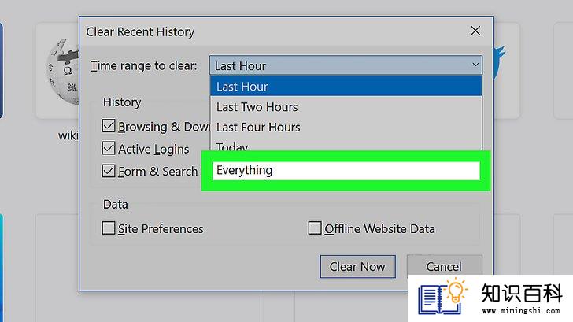Untick the Form & Search checkbox
The width and height of the screenshot is (573, 322).
tap(109, 171)
